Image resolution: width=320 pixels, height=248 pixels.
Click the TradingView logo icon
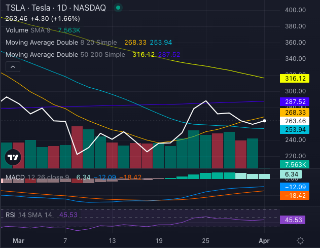(13, 157)
